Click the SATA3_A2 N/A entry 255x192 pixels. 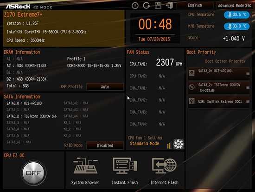pyautogui.click(x=76, y=103)
